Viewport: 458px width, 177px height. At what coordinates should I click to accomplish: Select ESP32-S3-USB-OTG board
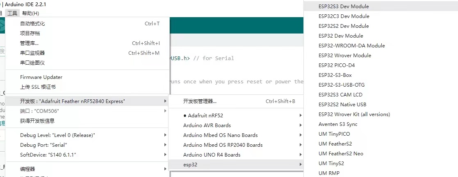tap(381, 85)
